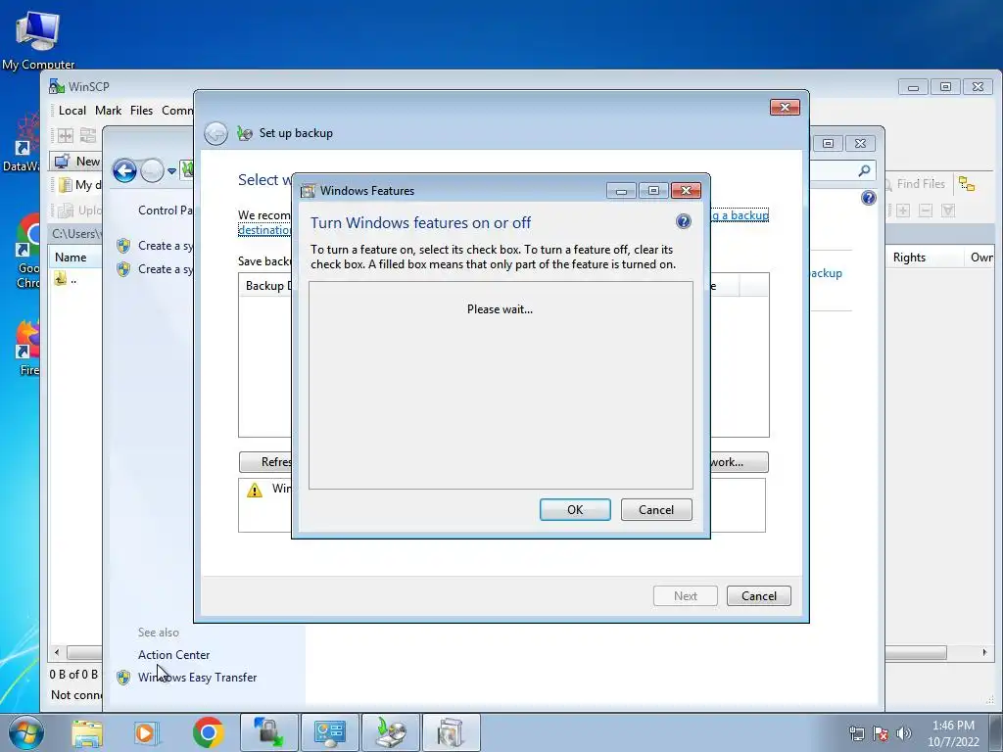This screenshot has height=752, width=1003.
Task: Switch to the Control Panel taskbar button
Action: [330, 732]
